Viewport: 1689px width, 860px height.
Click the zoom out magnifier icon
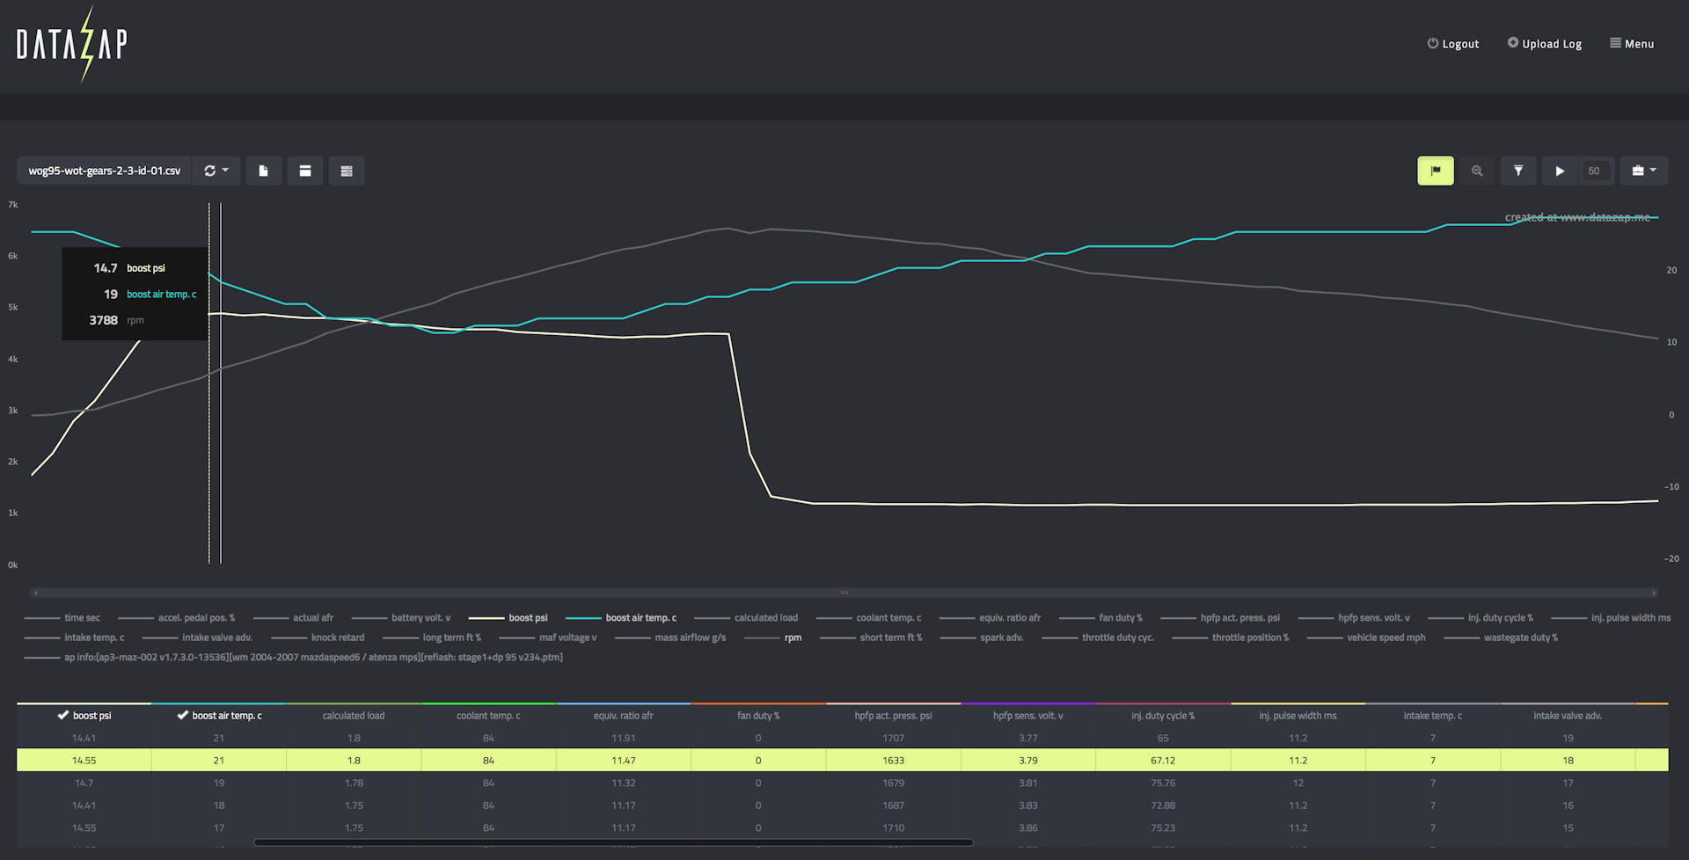point(1477,171)
